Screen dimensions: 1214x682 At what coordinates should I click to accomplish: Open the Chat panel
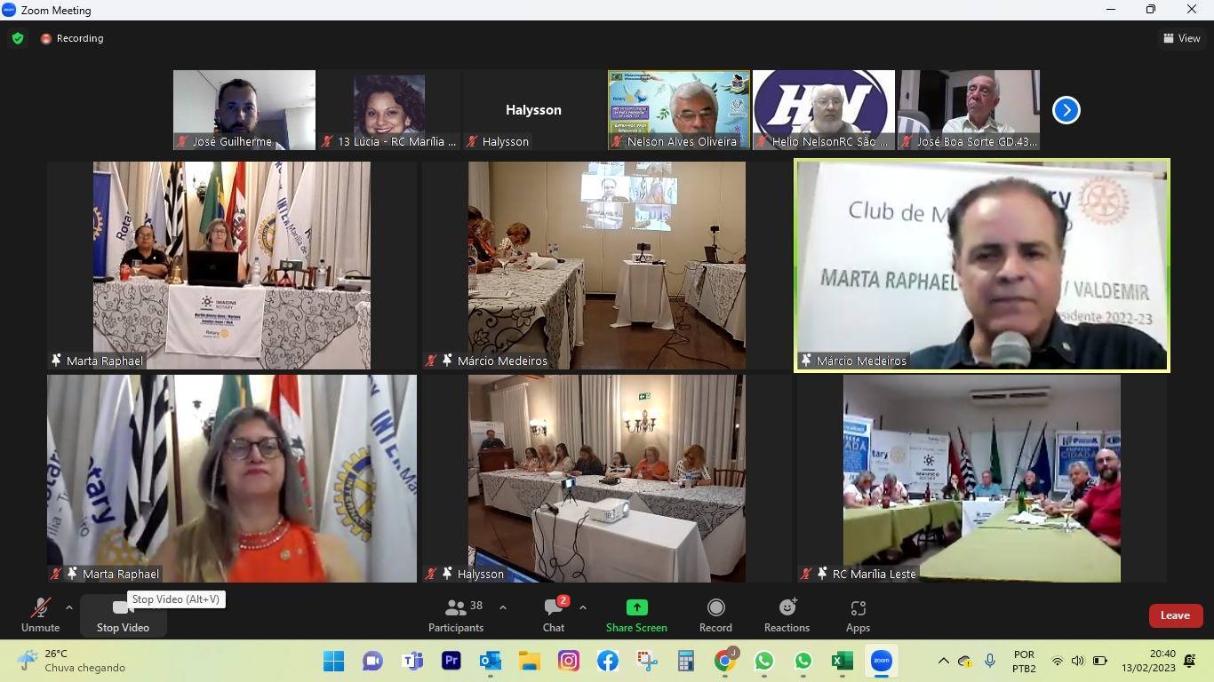click(x=554, y=615)
